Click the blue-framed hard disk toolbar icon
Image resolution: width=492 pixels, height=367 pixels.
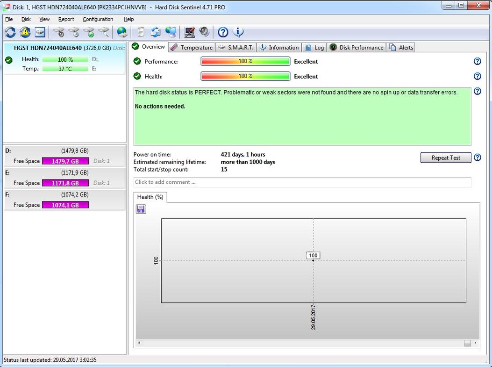(x=40, y=32)
